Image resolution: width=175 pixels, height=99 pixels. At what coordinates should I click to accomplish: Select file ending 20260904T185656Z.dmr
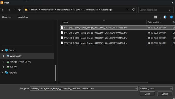[96, 28]
